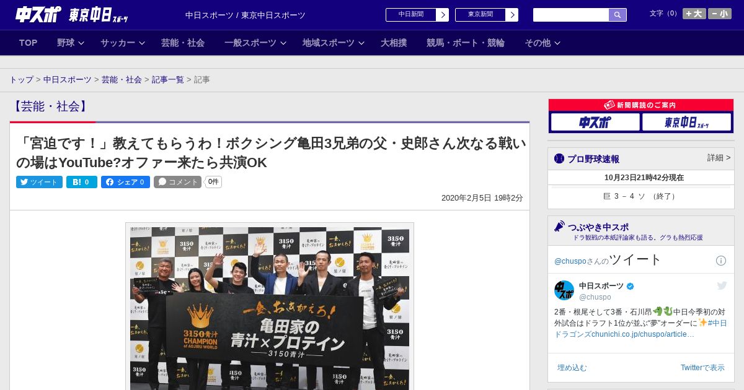This screenshot has width=744, height=390.
Task: Click the 中スポ 東京中日スポーツ header logo
Action: pos(71,14)
